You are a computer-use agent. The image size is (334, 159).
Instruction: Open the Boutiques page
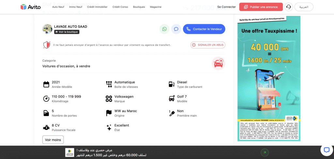(x=139, y=7)
